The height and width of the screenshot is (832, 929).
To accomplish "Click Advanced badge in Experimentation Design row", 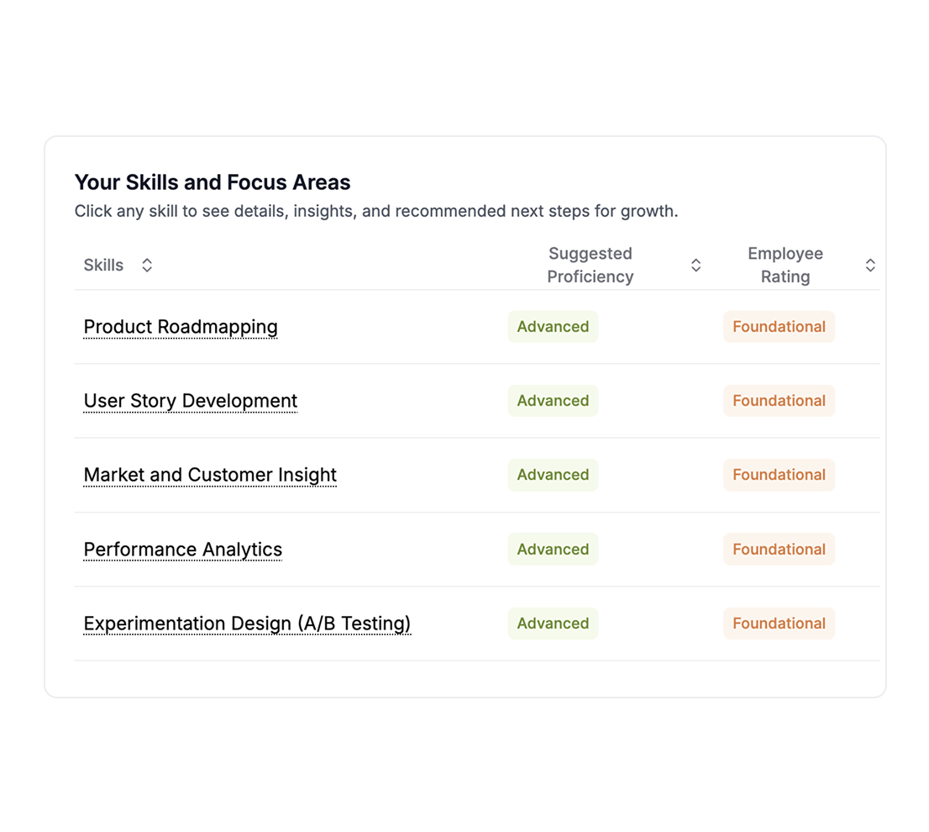I will click(x=553, y=624).
